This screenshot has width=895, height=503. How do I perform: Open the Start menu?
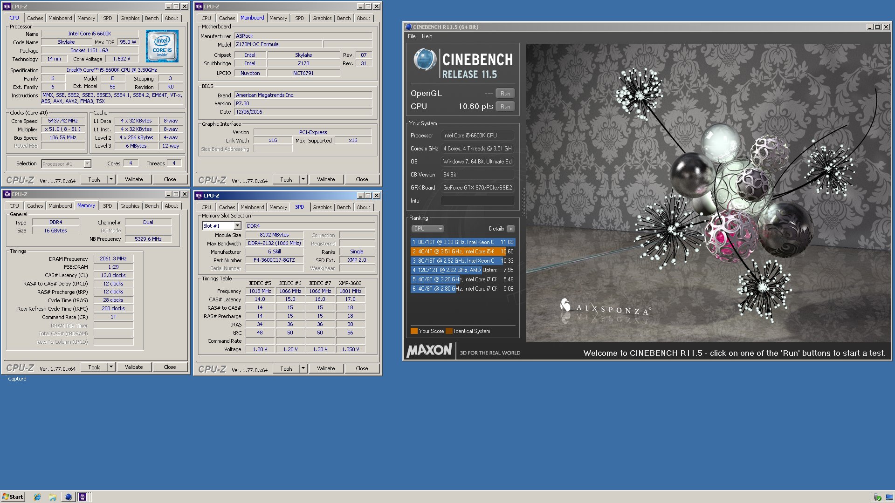13,497
